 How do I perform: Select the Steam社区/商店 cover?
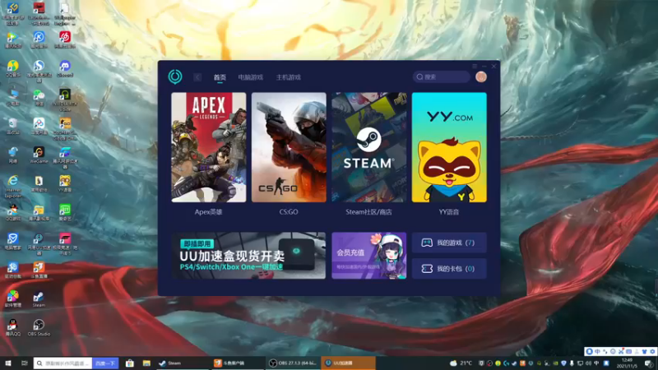[368, 147]
